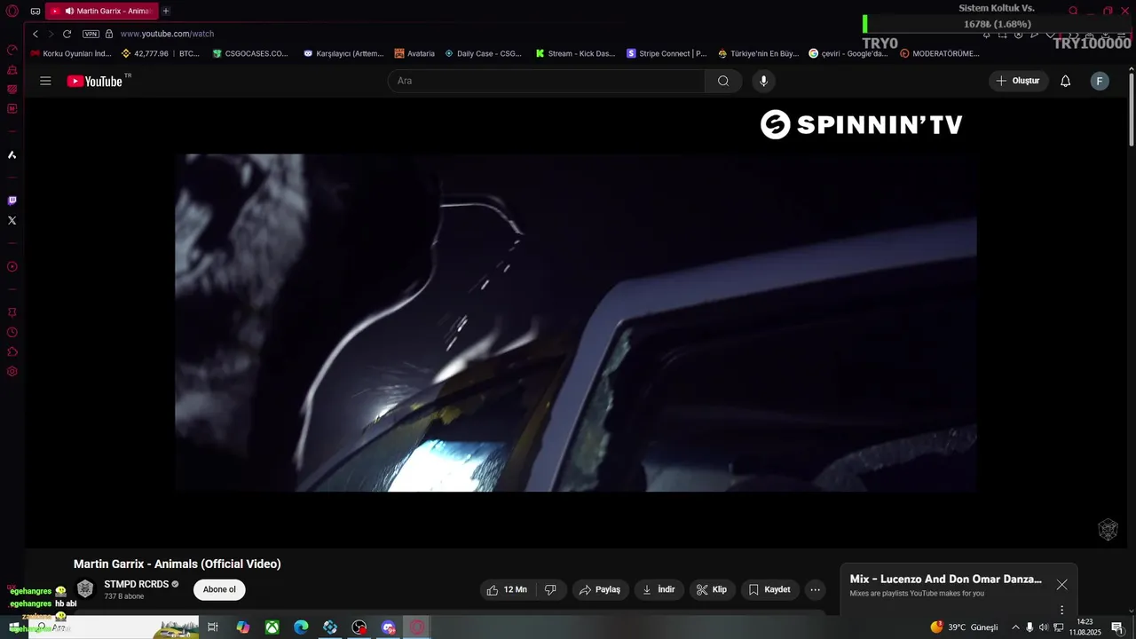Open more actions three-dot menu
1136x639 pixels.
815,589
